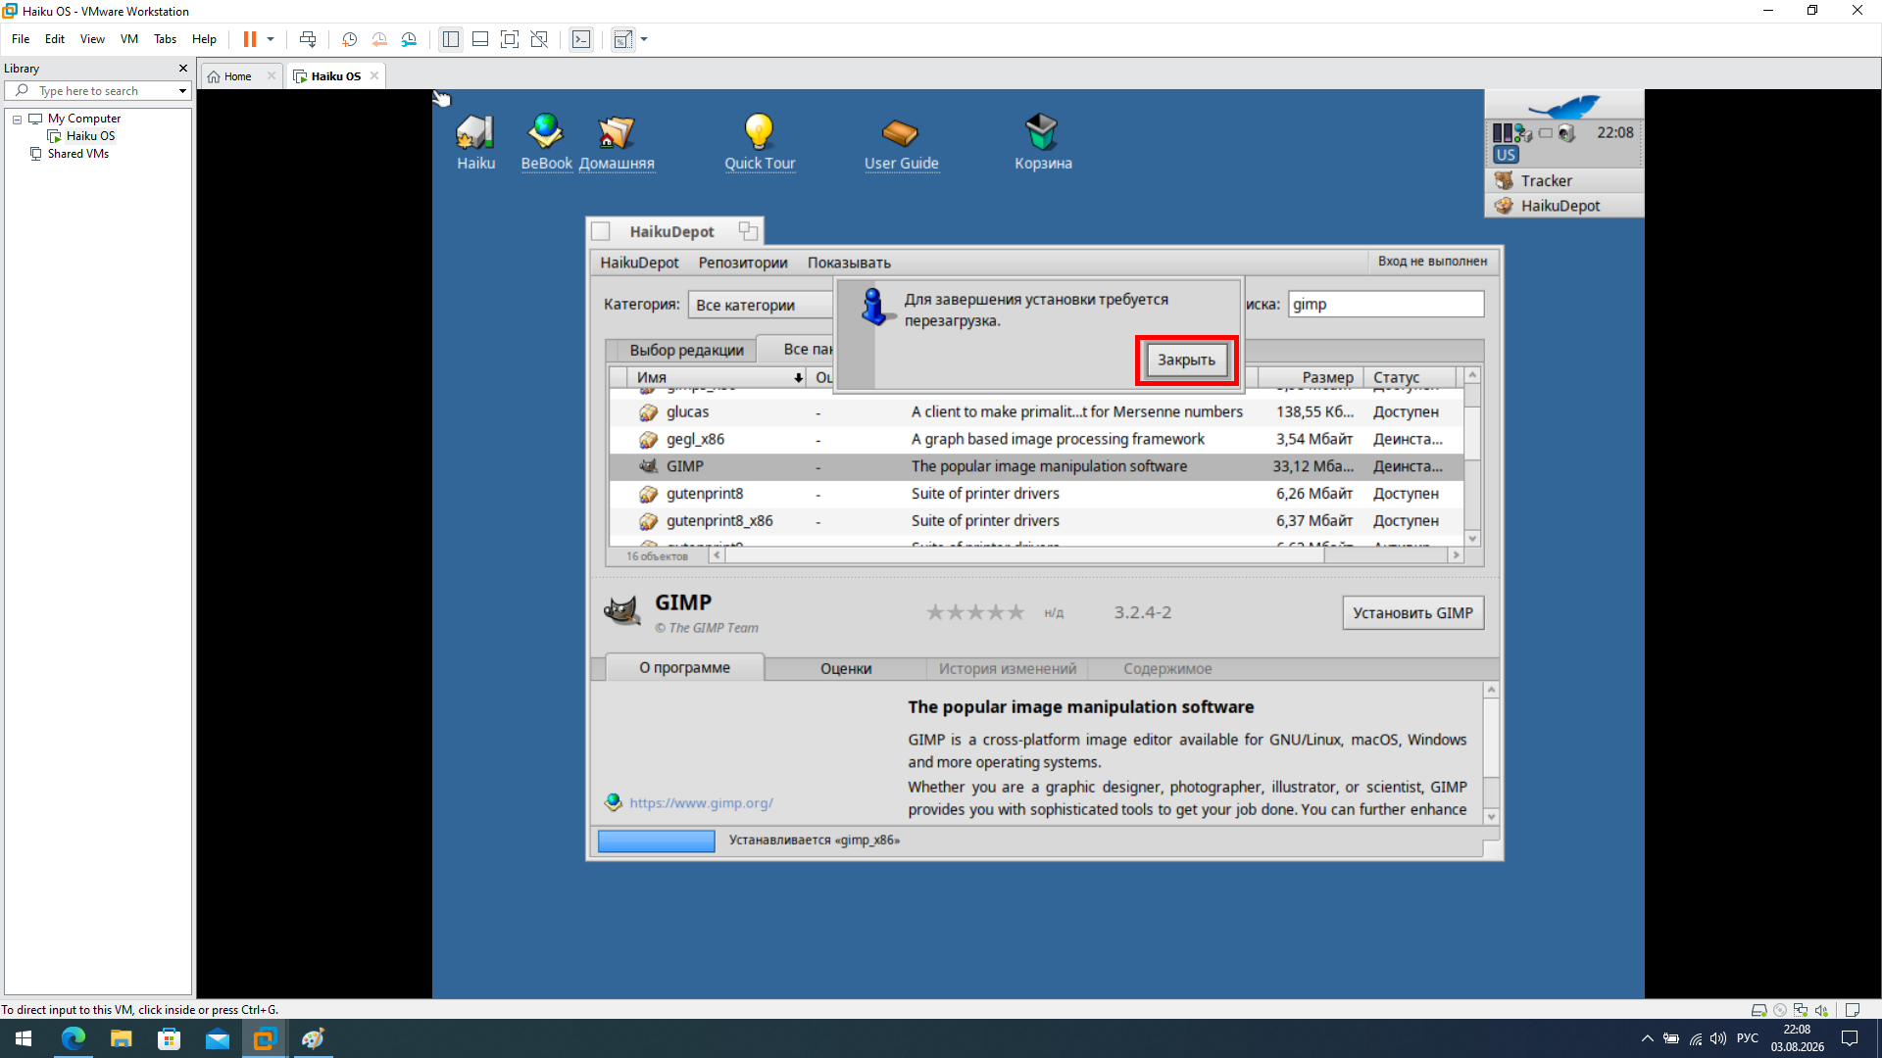
Task: Toggle Unity mode in VMware toolbar
Action: [539, 39]
